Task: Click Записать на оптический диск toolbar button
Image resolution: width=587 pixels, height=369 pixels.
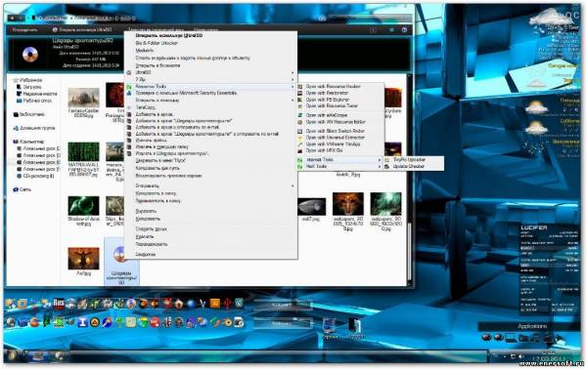Action: pyautogui.click(x=156, y=30)
